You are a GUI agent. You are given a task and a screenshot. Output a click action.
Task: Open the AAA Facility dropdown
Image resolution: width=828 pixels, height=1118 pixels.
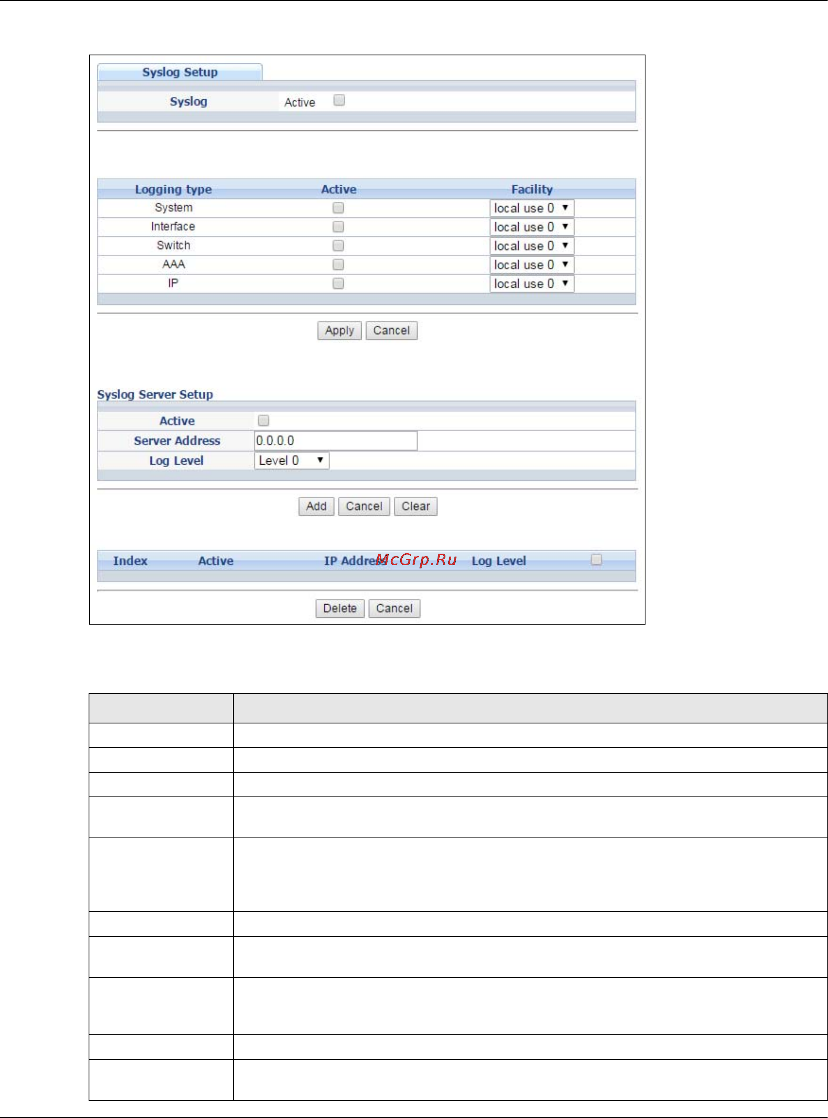pos(532,265)
